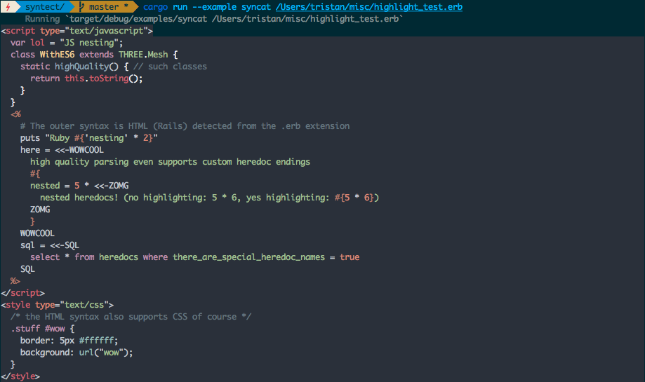Click the opening script type="text/javascript" tag
Image resolution: width=645 pixels, height=382 pixels.
pos(77,31)
